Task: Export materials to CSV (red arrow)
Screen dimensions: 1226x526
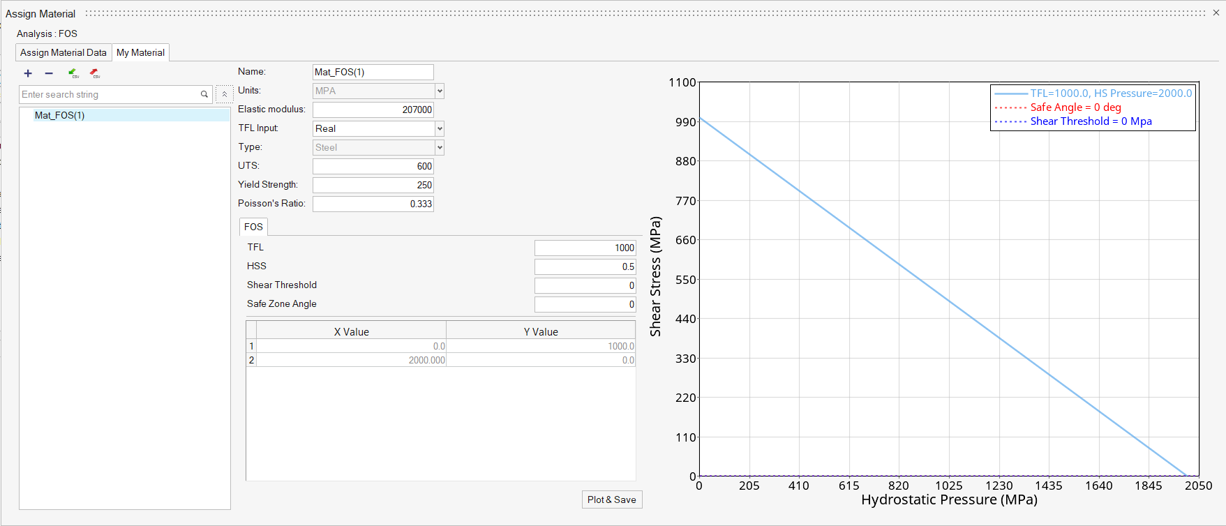Action: tap(95, 73)
